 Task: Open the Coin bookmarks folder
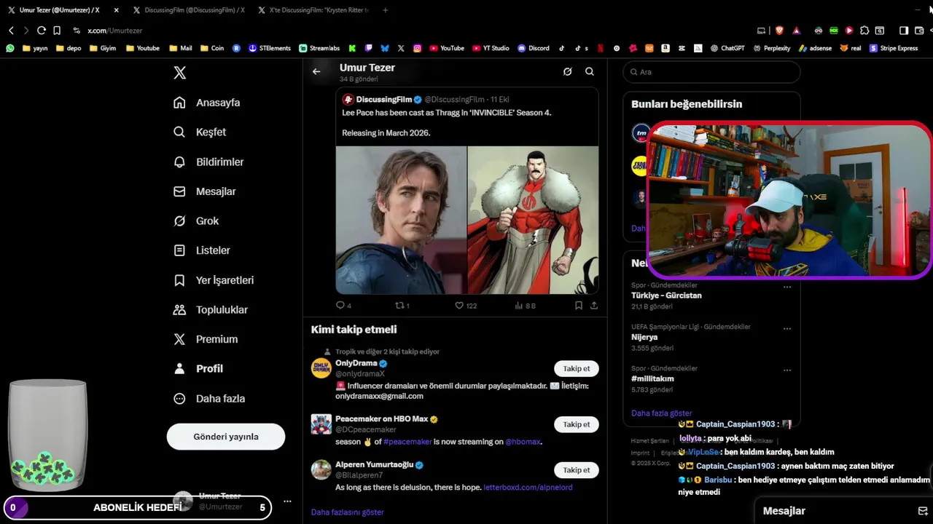click(213, 48)
